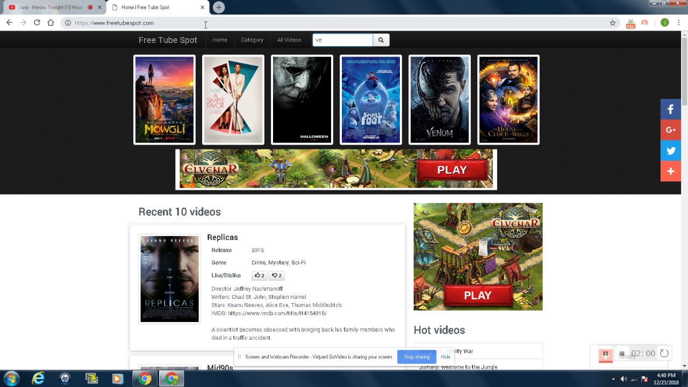Click the recorder restart circular arrow
688x387 pixels.
click(x=664, y=353)
